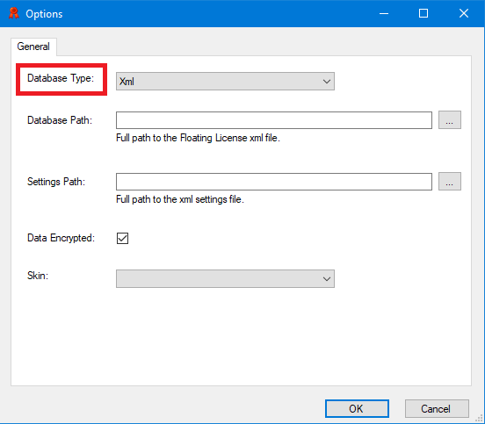Click the Options title bar text
Viewport: 485px width, 424px height.
[44, 14]
